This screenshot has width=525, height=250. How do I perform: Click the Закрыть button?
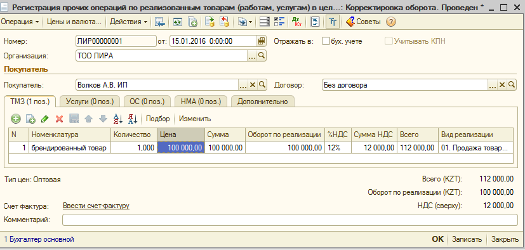click(505, 239)
